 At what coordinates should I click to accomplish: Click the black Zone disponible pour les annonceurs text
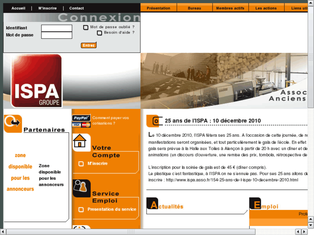point(51,175)
